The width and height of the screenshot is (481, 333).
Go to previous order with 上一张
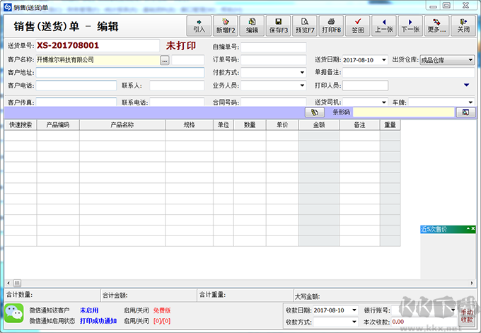[x=384, y=25]
